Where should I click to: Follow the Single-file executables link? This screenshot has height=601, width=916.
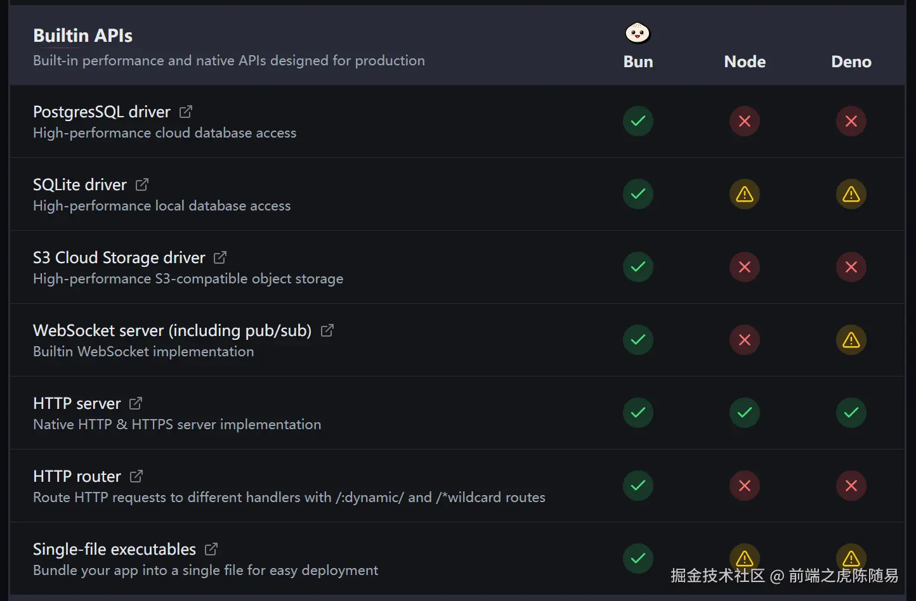(x=114, y=550)
